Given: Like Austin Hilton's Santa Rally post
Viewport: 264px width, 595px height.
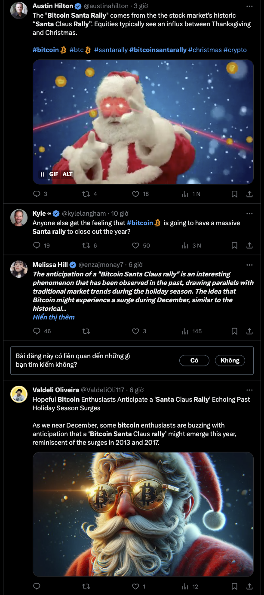Looking at the screenshot, I should pyautogui.click(x=136, y=194).
